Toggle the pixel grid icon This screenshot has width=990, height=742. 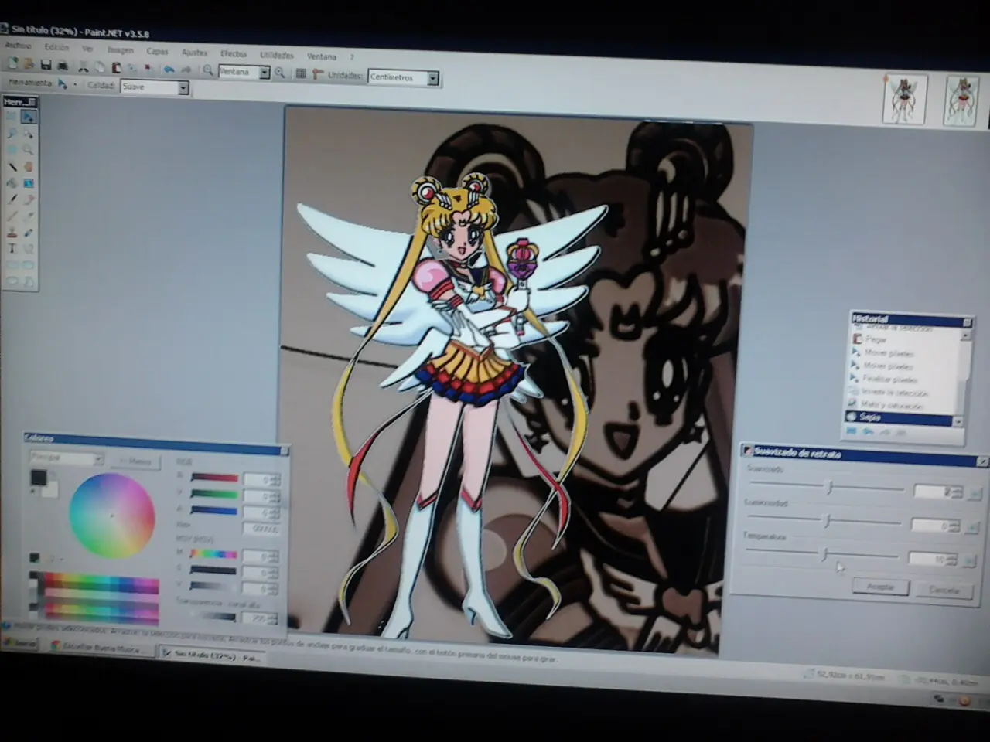[x=301, y=73]
